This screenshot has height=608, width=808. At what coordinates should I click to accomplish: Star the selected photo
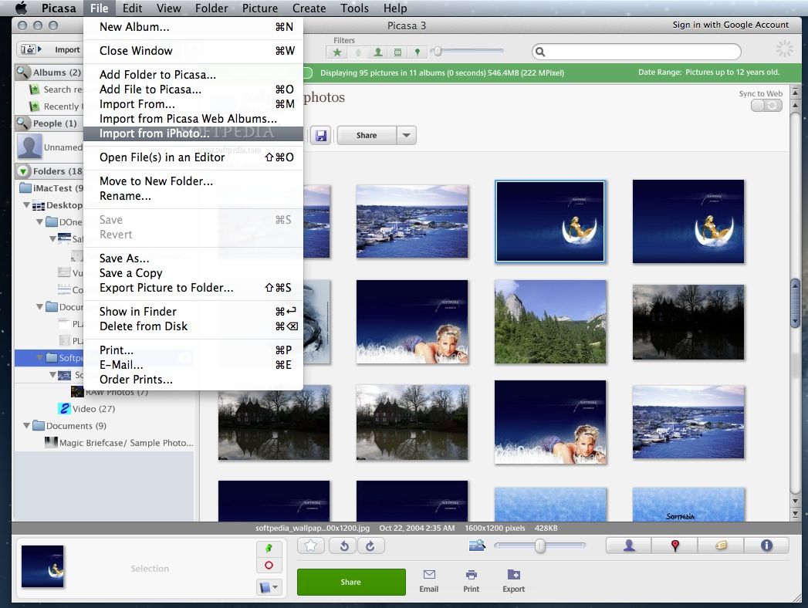coord(310,546)
